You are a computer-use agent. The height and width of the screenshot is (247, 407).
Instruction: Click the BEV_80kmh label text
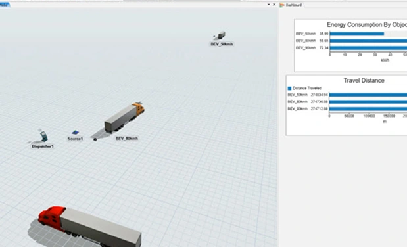point(127,139)
